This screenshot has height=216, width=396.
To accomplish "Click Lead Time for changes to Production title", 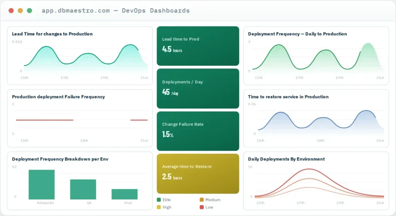I will [52, 34].
